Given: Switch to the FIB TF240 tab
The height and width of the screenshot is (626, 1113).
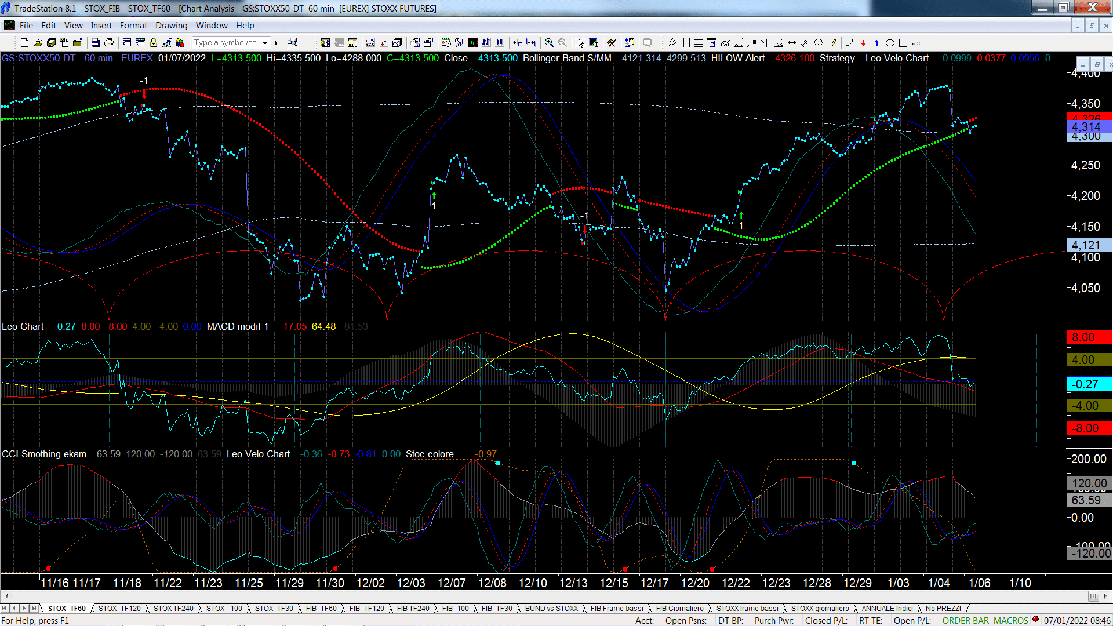Looking at the screenshot, I should (x=413, y=608).
